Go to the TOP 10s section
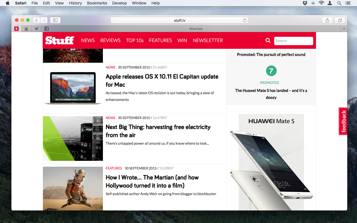Viewport: 357px width, 223px height. point(135,40)
